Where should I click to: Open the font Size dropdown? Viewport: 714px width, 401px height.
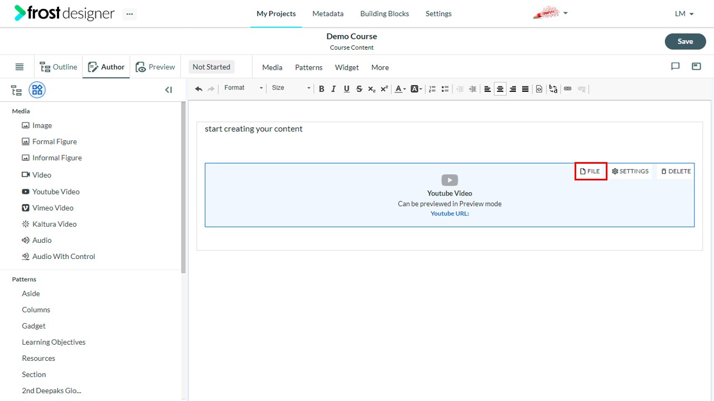(x=291, y=88)
